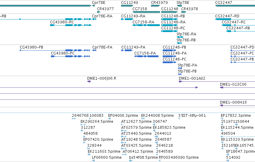255x162 pixels.
Task: Click the CG32447-PD protein
Action: tap(243, 50)
